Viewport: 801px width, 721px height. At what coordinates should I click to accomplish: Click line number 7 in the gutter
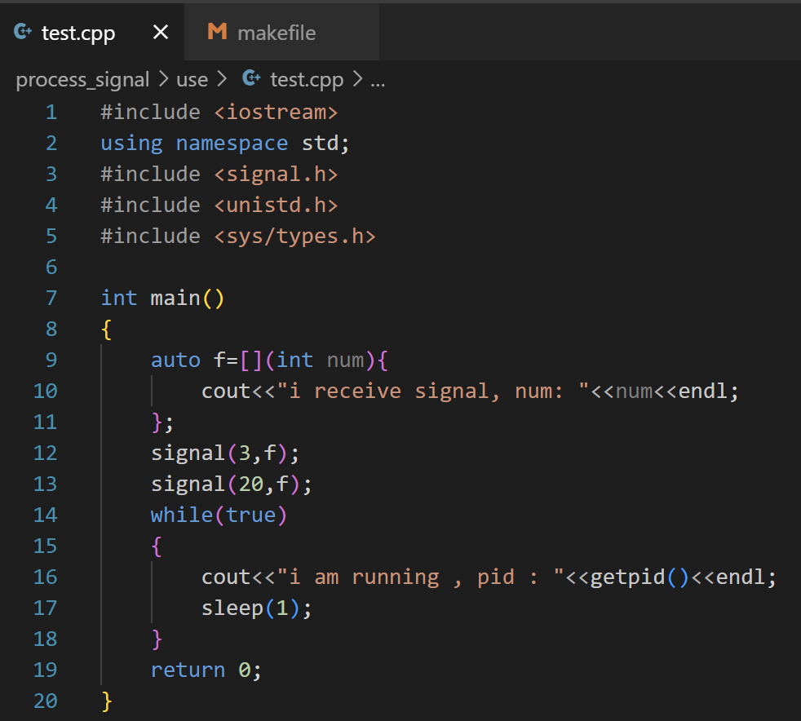51,299
